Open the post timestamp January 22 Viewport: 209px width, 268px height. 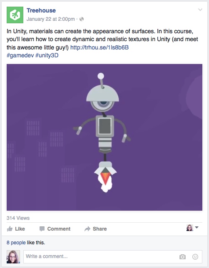[x=50, y=19]
